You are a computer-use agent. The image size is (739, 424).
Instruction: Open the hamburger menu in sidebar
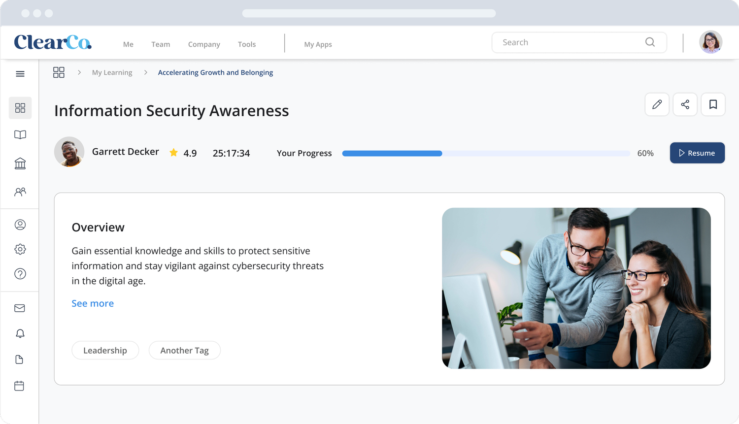tap(20, 74)
